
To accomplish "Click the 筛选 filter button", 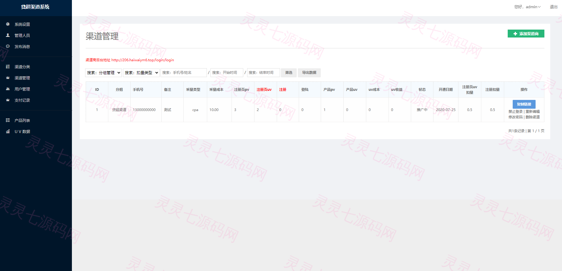I will tap(289, 73).
